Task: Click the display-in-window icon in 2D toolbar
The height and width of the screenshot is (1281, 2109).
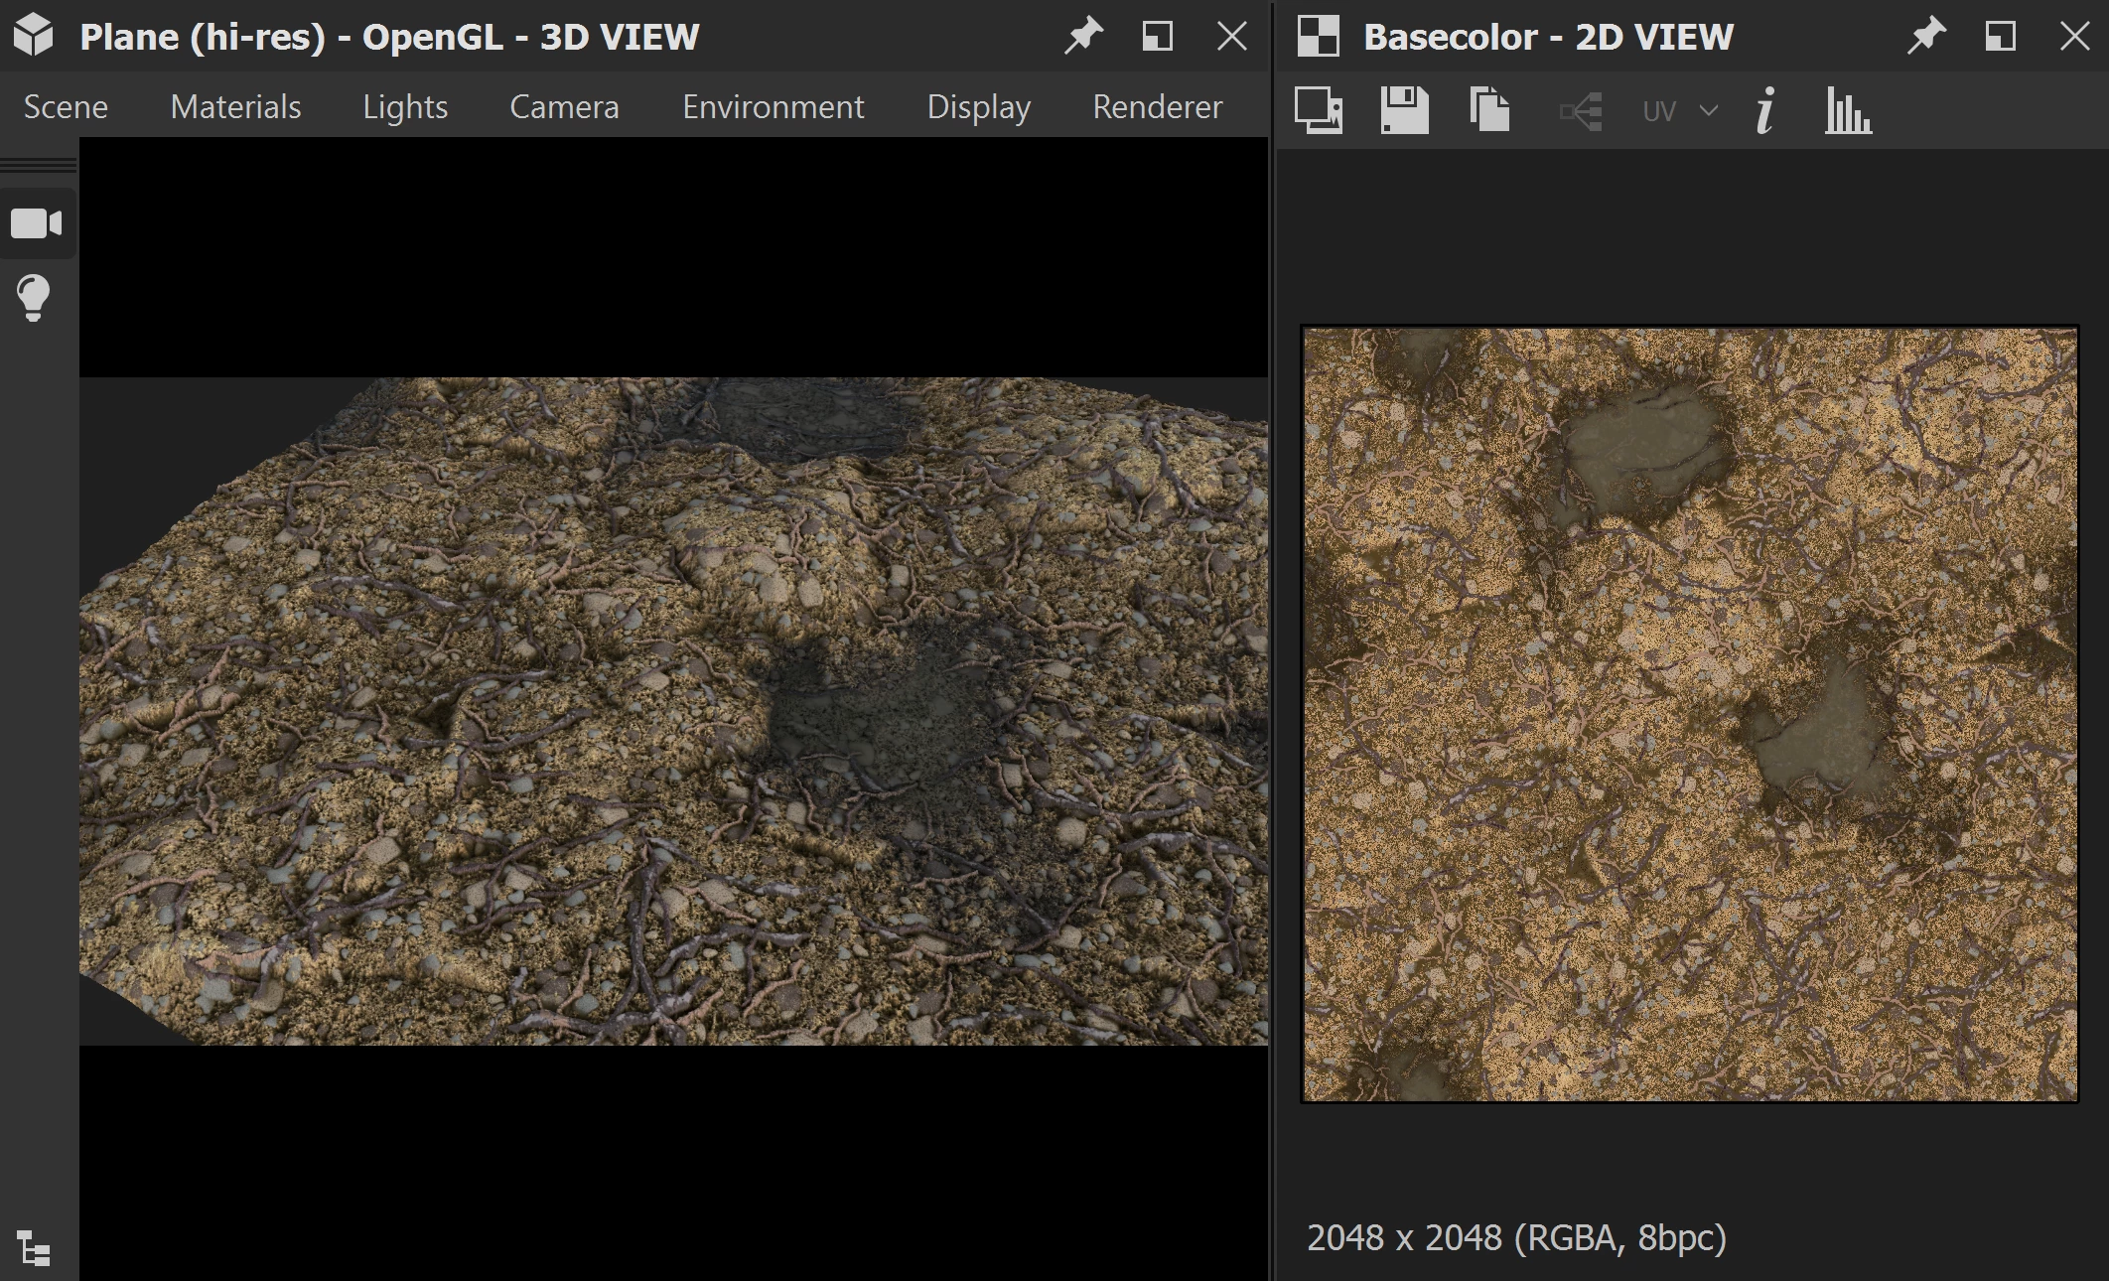Action: 1319,110
